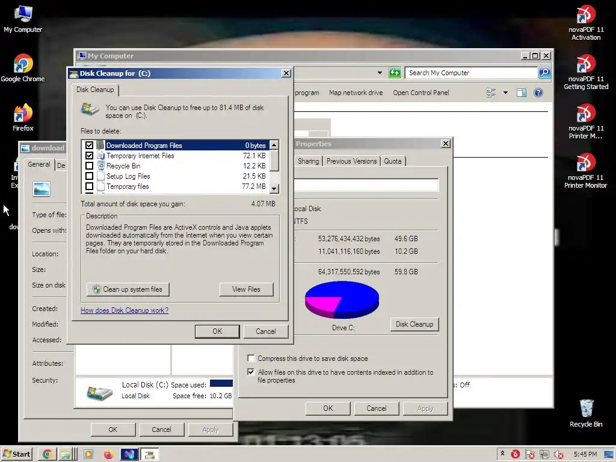Click the file explorer taskbar icon
This screenshot has height=462, width=616.
(67, 454)
